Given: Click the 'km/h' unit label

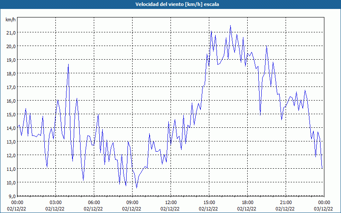Looking at the screenshot, I should click(x=11, y=20).
